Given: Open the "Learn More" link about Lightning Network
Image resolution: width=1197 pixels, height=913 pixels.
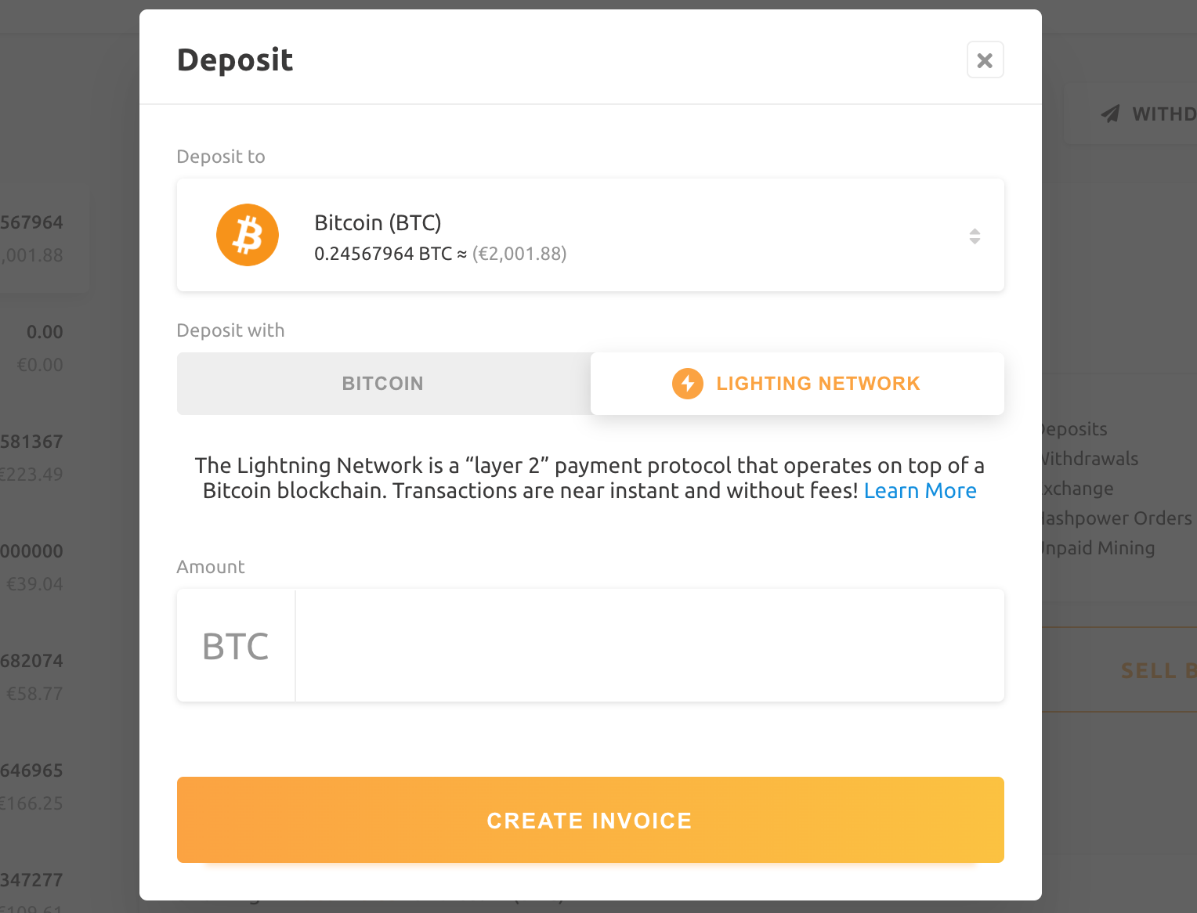Looking at the screenshot, I should coord(920,490).
